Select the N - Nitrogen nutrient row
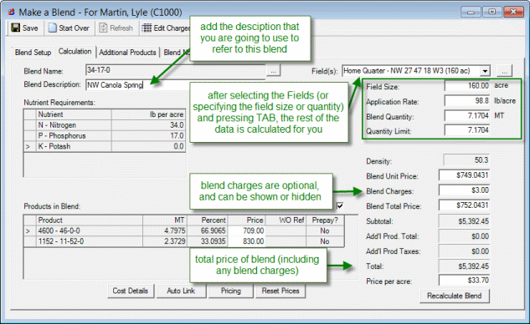The image size is (530, 324). coord(105,125)
